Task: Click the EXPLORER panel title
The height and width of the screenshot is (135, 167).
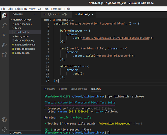Action: pos(18,14)
